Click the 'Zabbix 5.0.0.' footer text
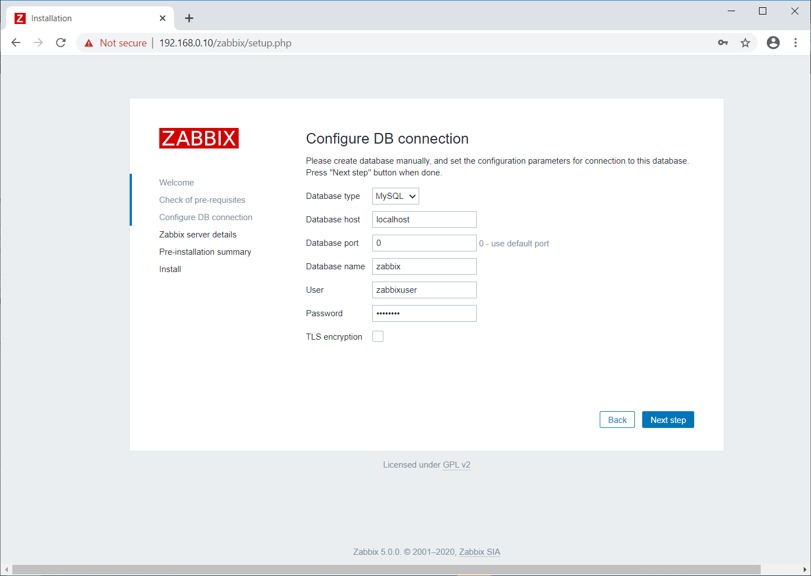Image resolution: width=811 pixels, height=576 pixels. 377,552
